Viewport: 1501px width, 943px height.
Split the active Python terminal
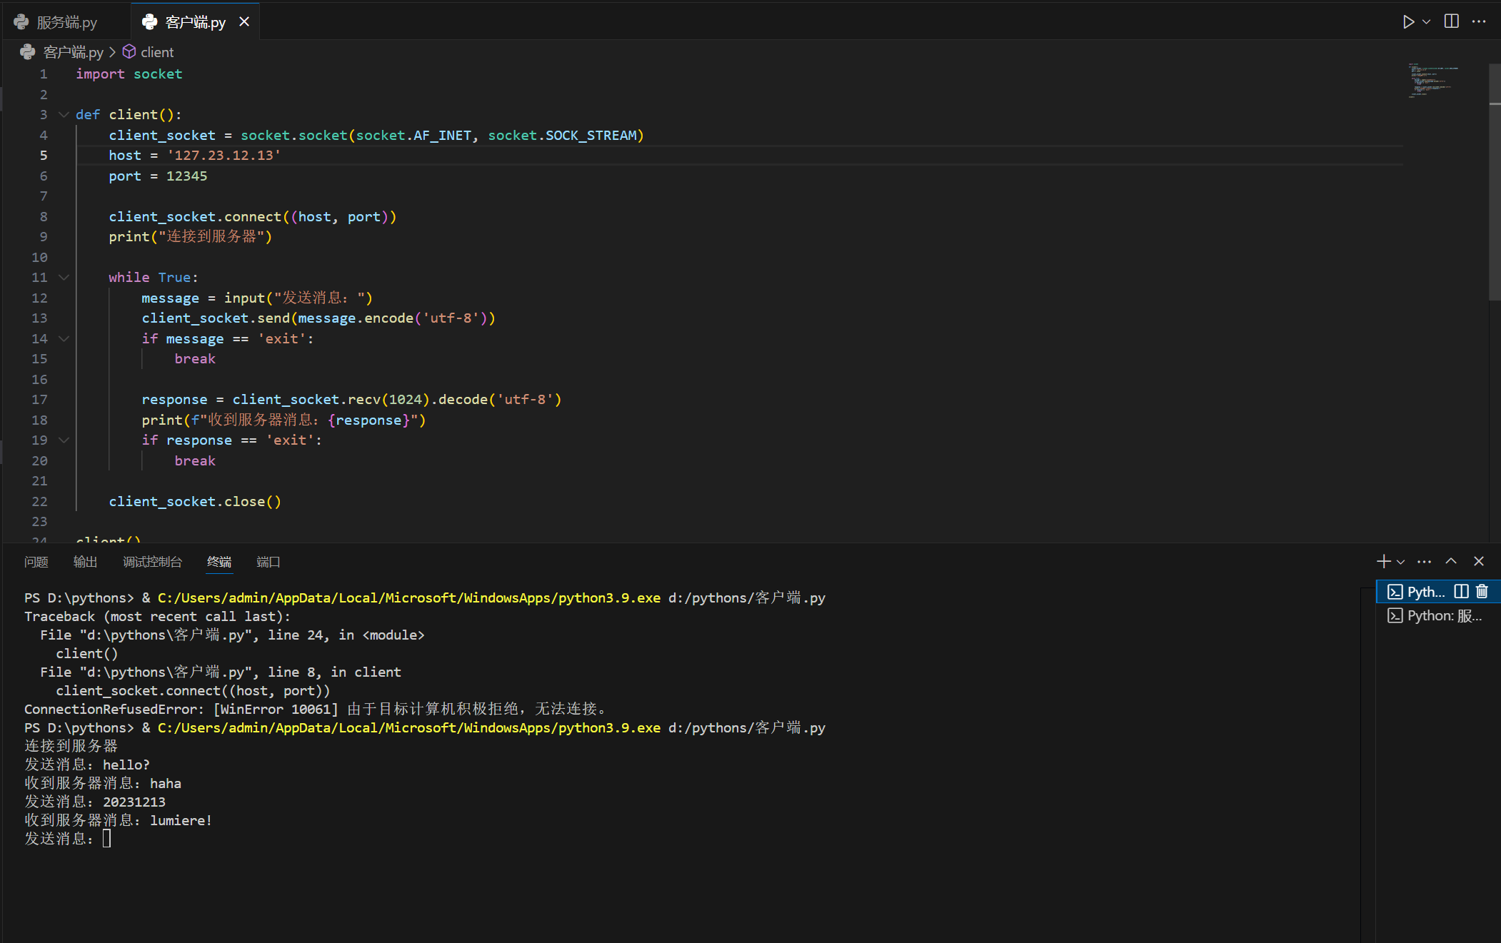pyautogui.click(x=1462, y=591)
